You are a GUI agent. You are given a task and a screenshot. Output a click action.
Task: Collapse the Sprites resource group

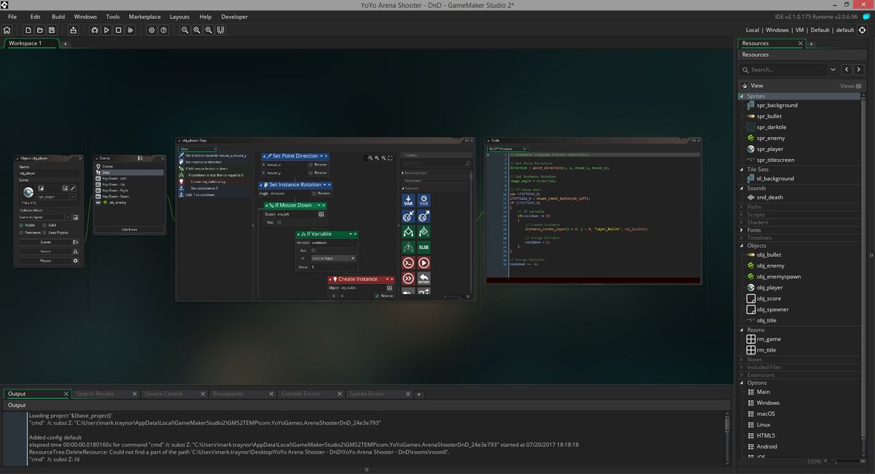[x=742, y=96]
